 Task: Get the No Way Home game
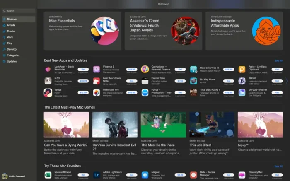click(x=229, y=81)
